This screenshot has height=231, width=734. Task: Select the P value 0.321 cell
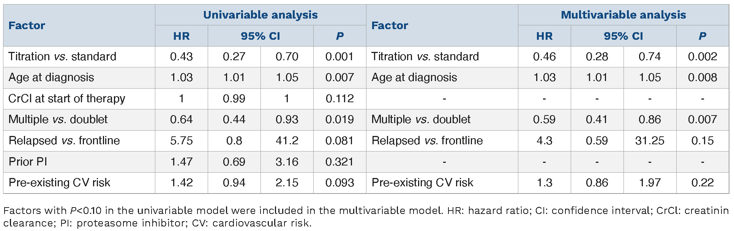tap(339, 162)
